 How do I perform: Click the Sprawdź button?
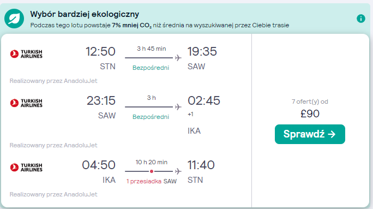[x=310, y=134]
